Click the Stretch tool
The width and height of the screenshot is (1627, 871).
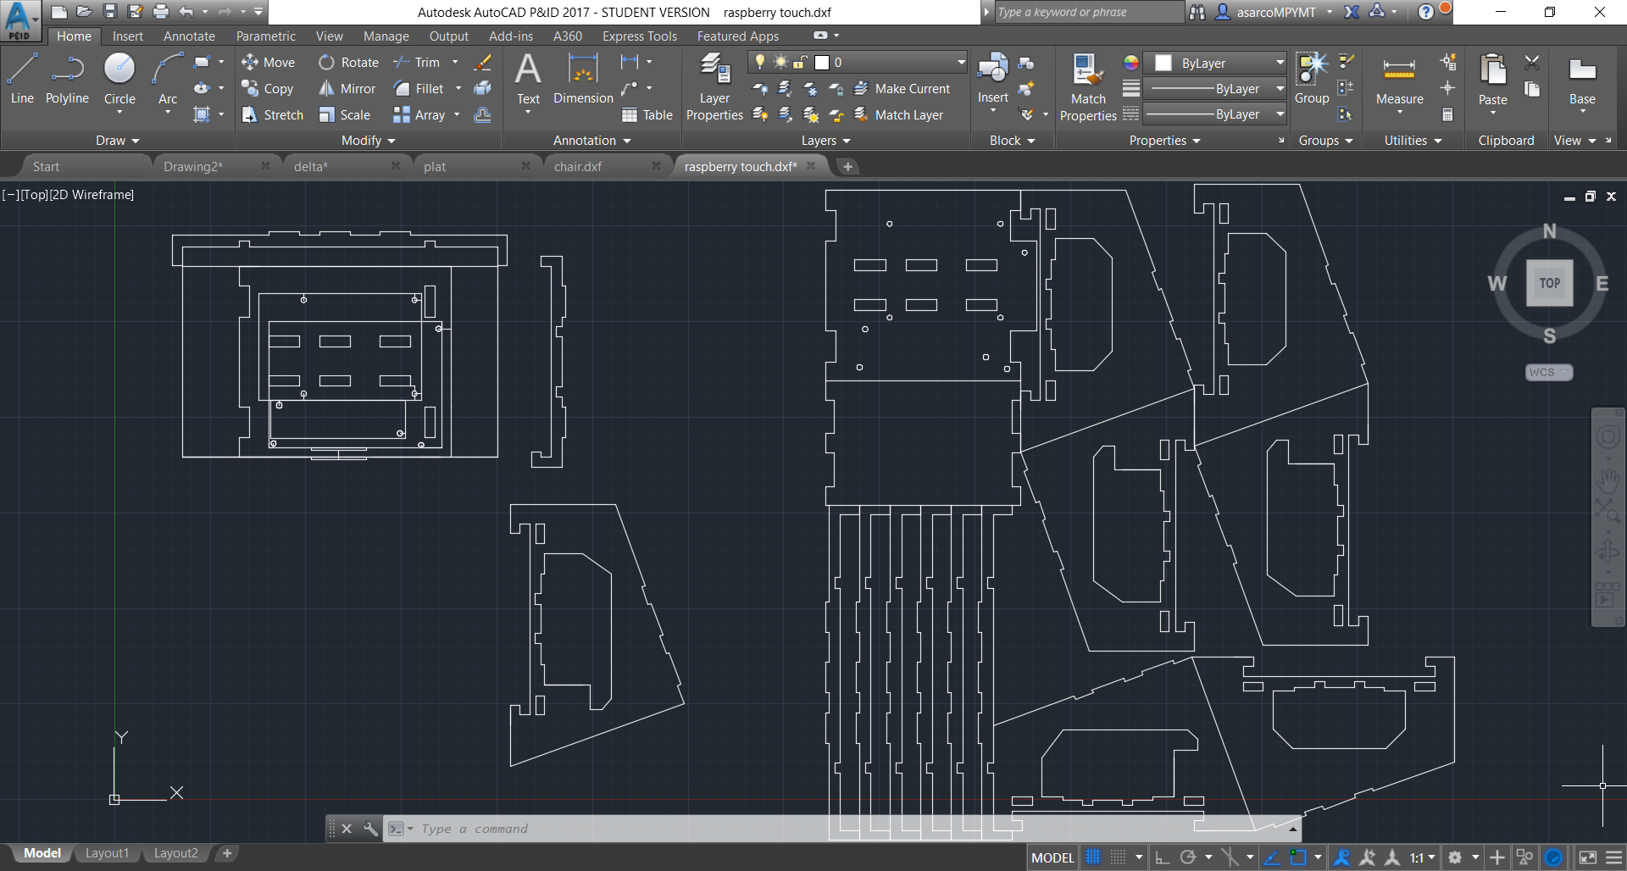(272, 114)
